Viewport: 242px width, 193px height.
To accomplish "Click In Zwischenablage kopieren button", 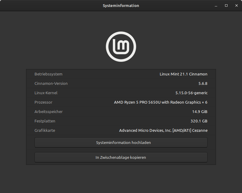I will (121, 157).
